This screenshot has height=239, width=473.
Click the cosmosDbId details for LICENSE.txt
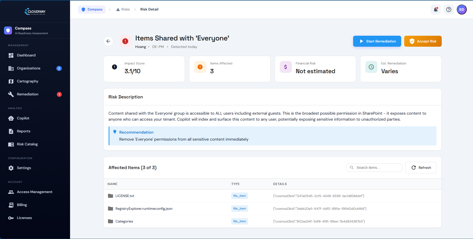point(319,196)
